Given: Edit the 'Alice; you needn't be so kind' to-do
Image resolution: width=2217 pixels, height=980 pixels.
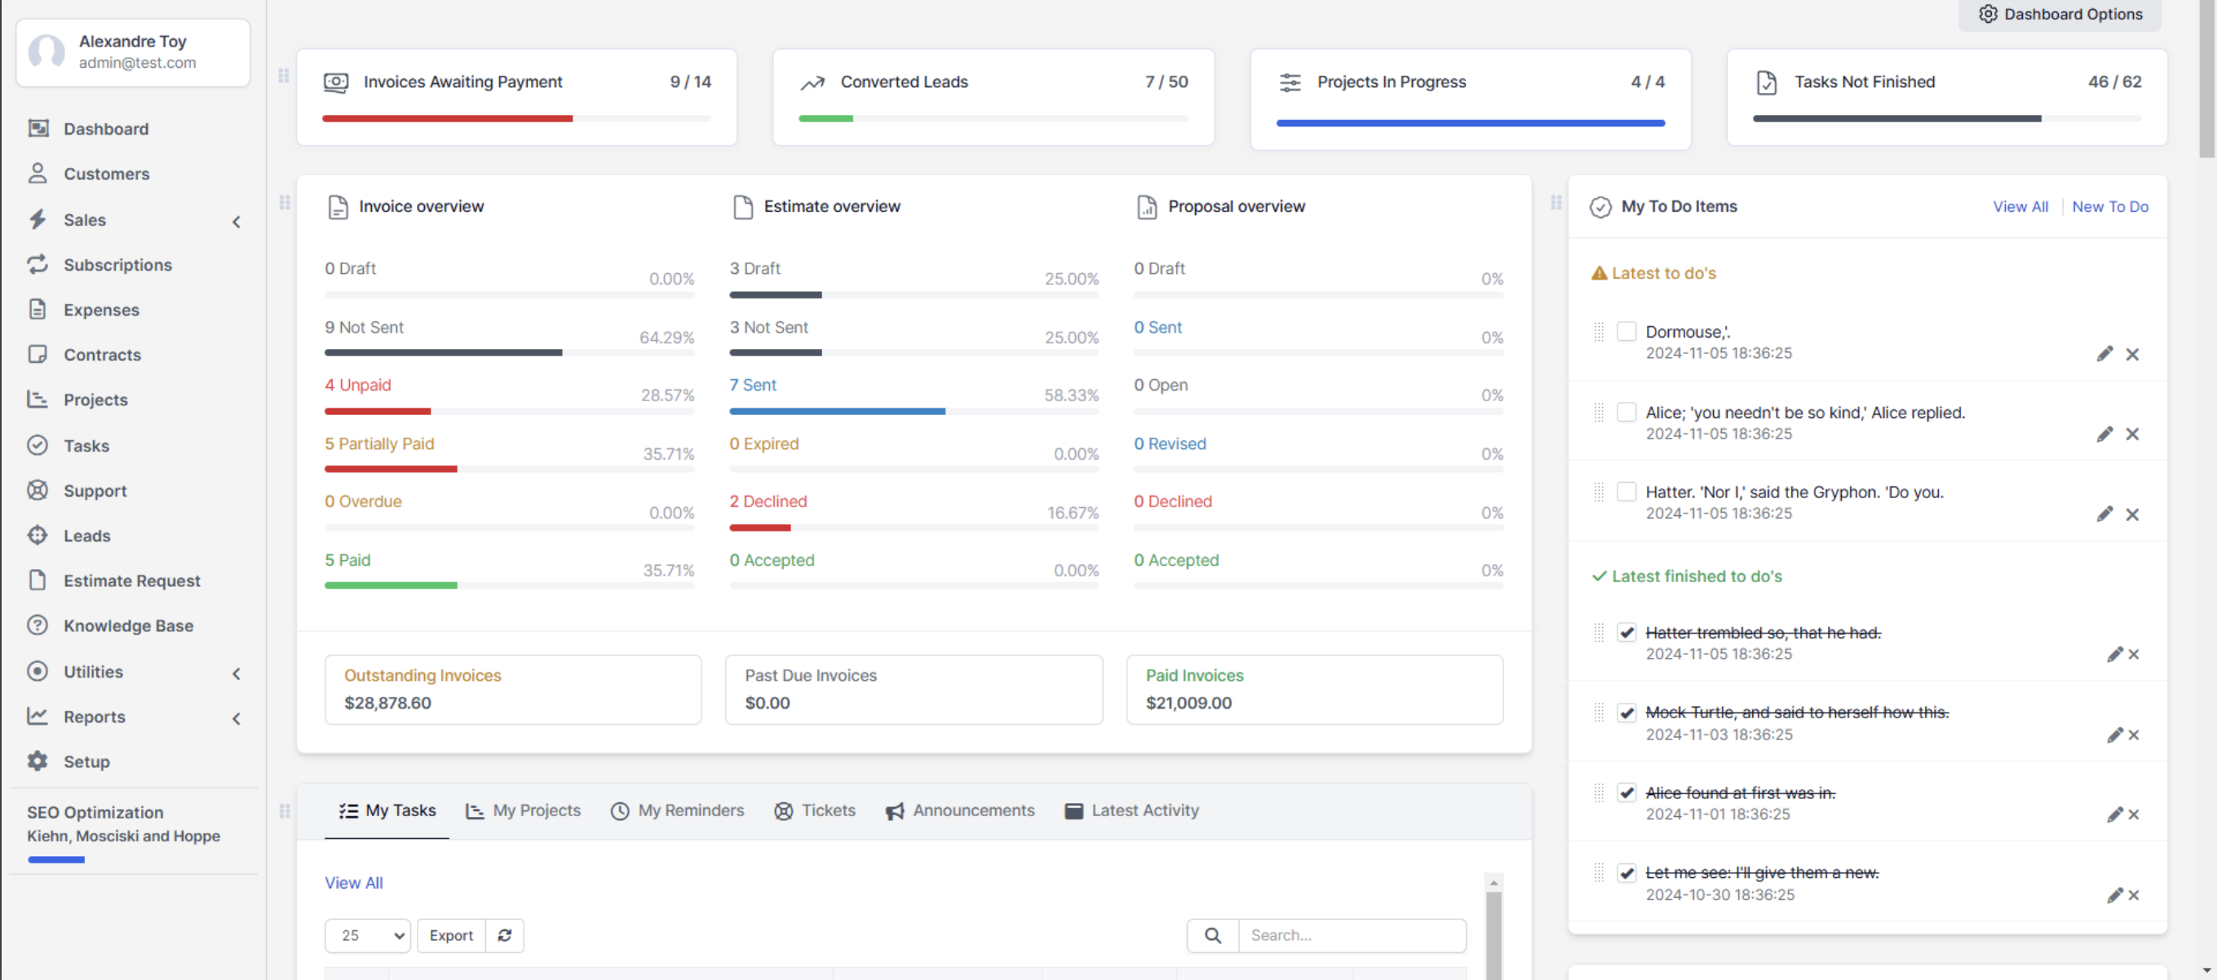Looking at the screenshot, I should pyautogui.click(x=2104, y=434).
